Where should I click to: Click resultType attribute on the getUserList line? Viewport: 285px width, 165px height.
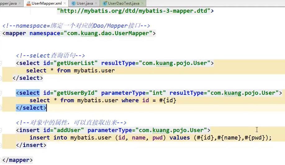point(119,63)
